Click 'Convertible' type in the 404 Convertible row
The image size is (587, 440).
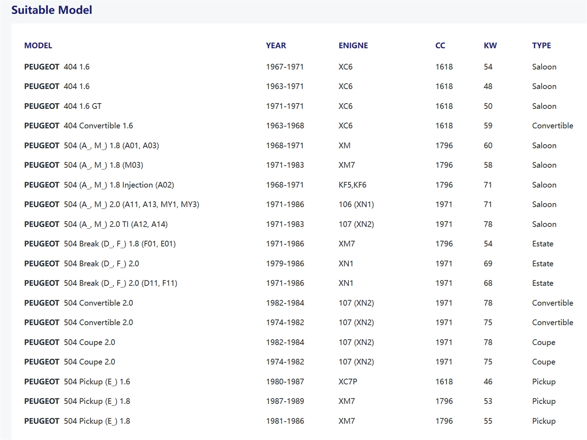pos(553,126)
